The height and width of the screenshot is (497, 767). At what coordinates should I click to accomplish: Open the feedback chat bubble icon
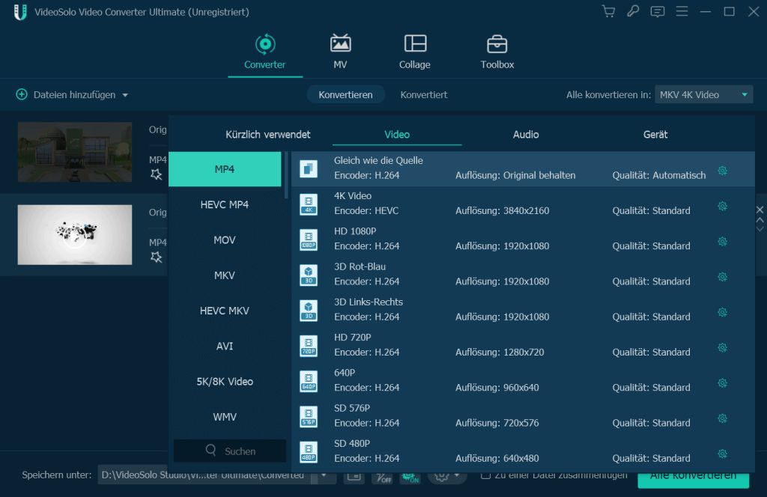tap(657, 11)
